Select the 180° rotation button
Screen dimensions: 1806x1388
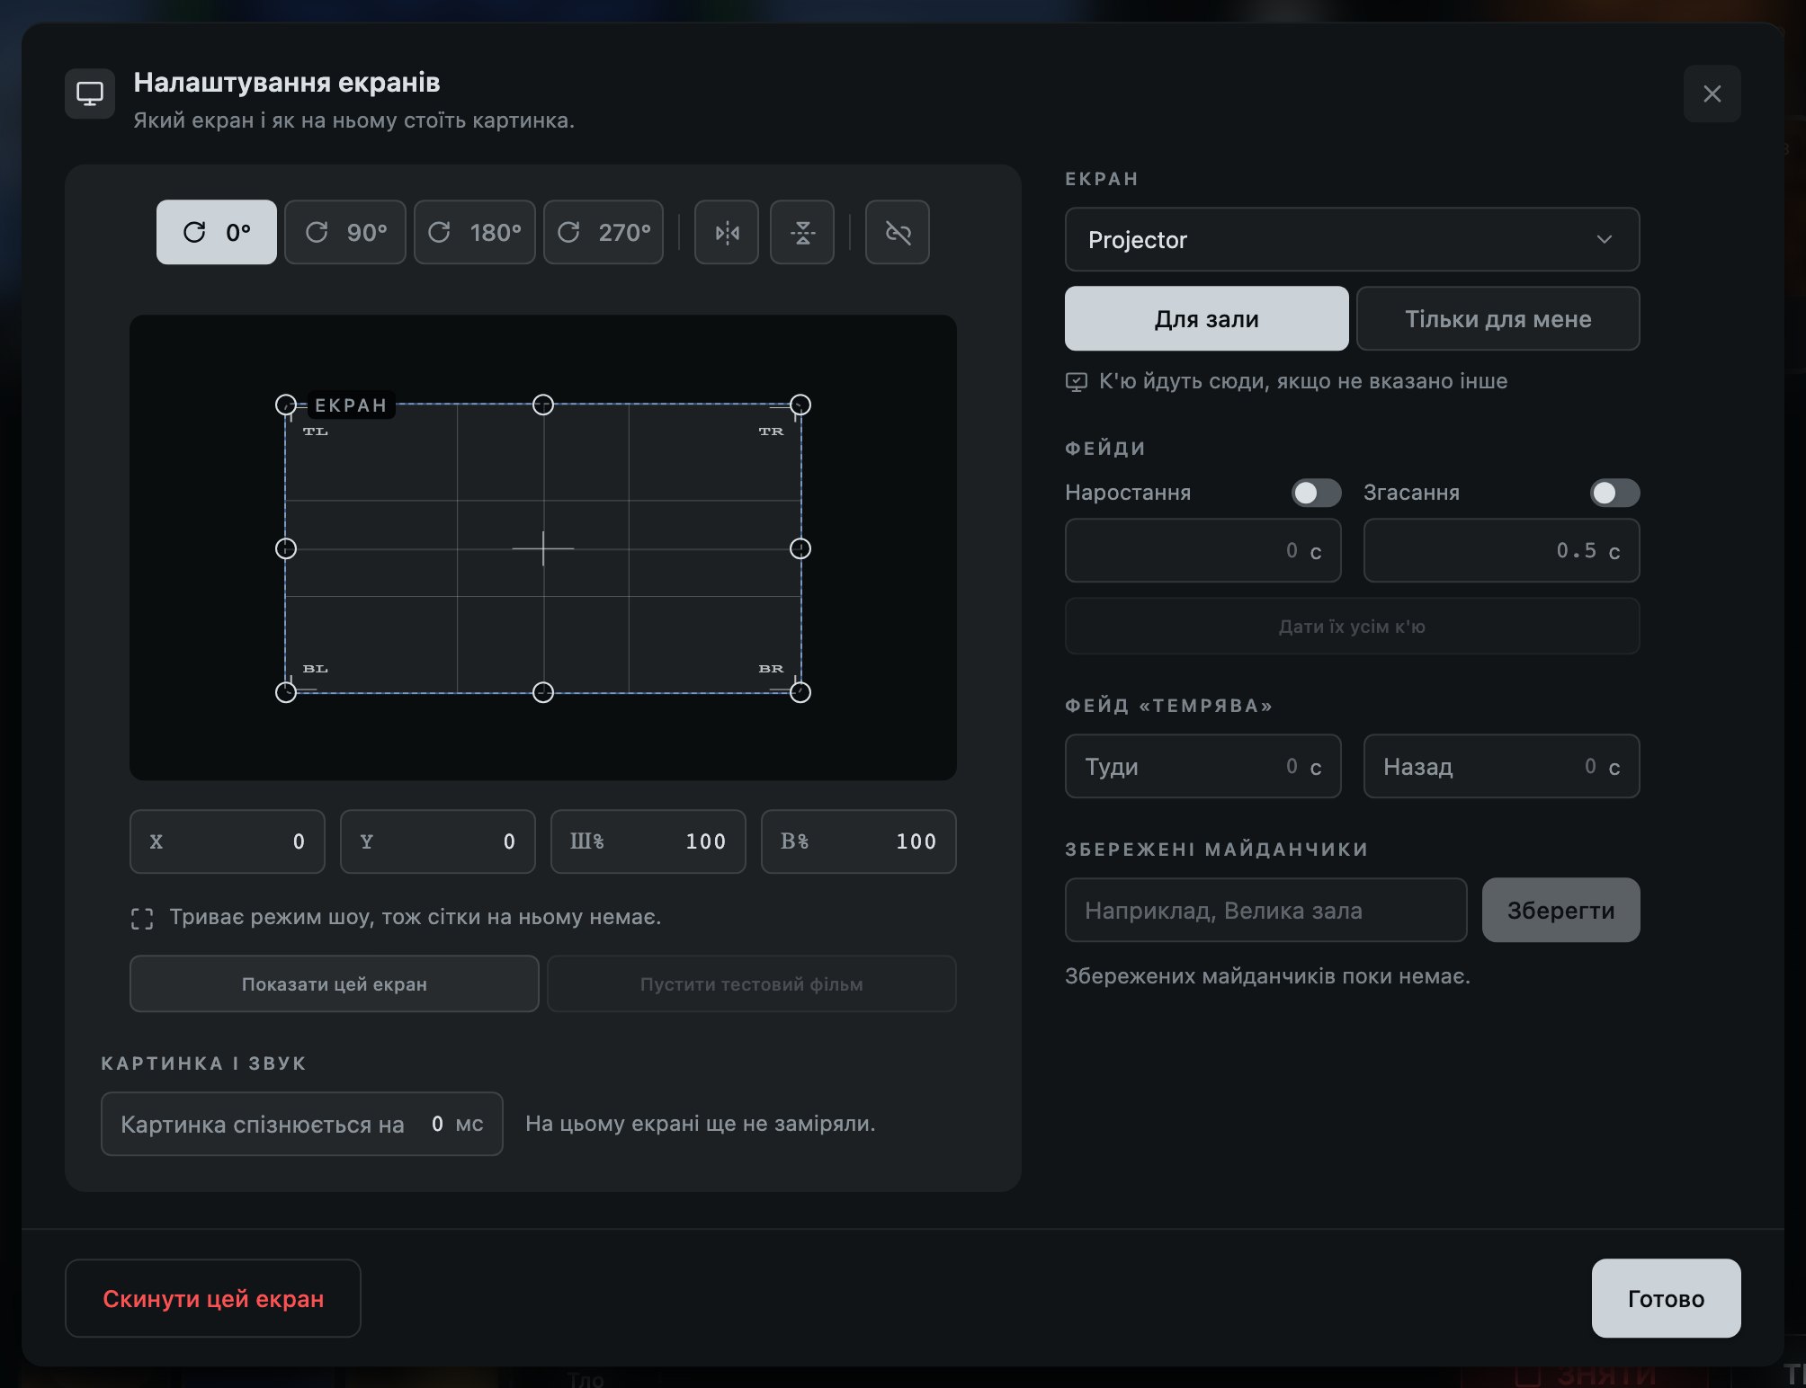click(475, 232)
